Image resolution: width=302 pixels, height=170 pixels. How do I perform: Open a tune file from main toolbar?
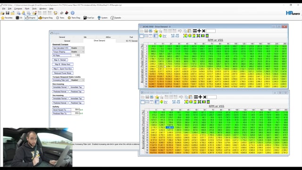coord(2,13)
